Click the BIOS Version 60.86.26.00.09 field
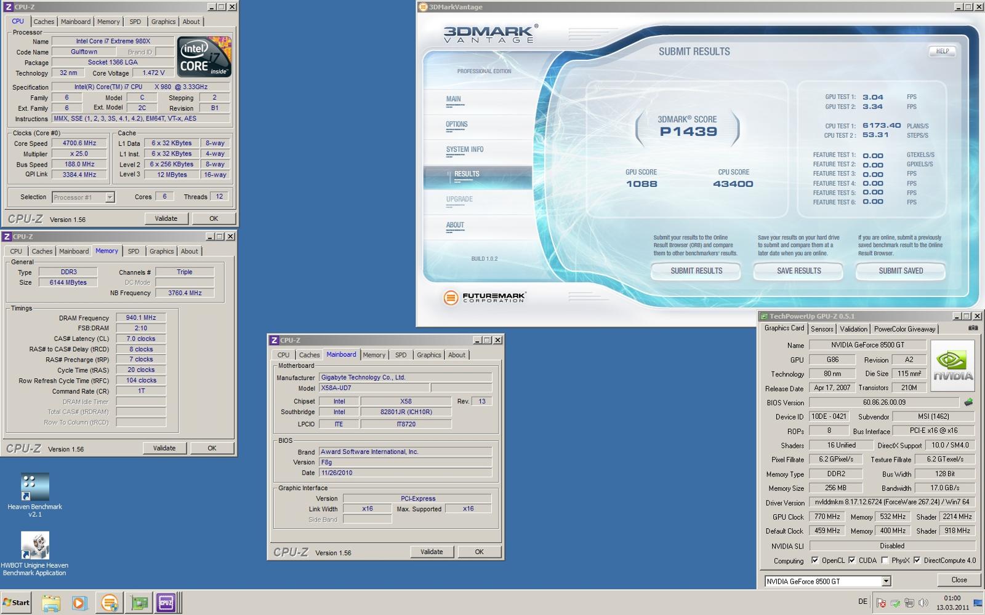Viewport: 985px width, 615px height. tap(884, 402)
